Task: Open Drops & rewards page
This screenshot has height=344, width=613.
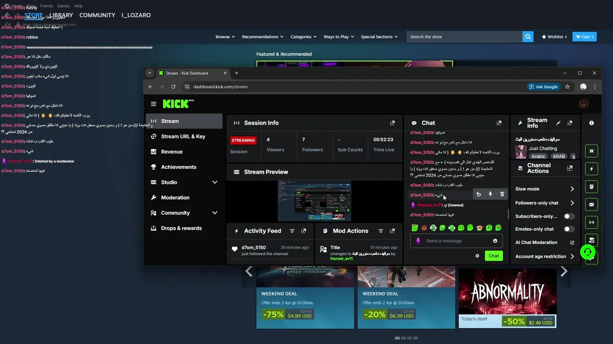Action: click(x=184, y=228)
